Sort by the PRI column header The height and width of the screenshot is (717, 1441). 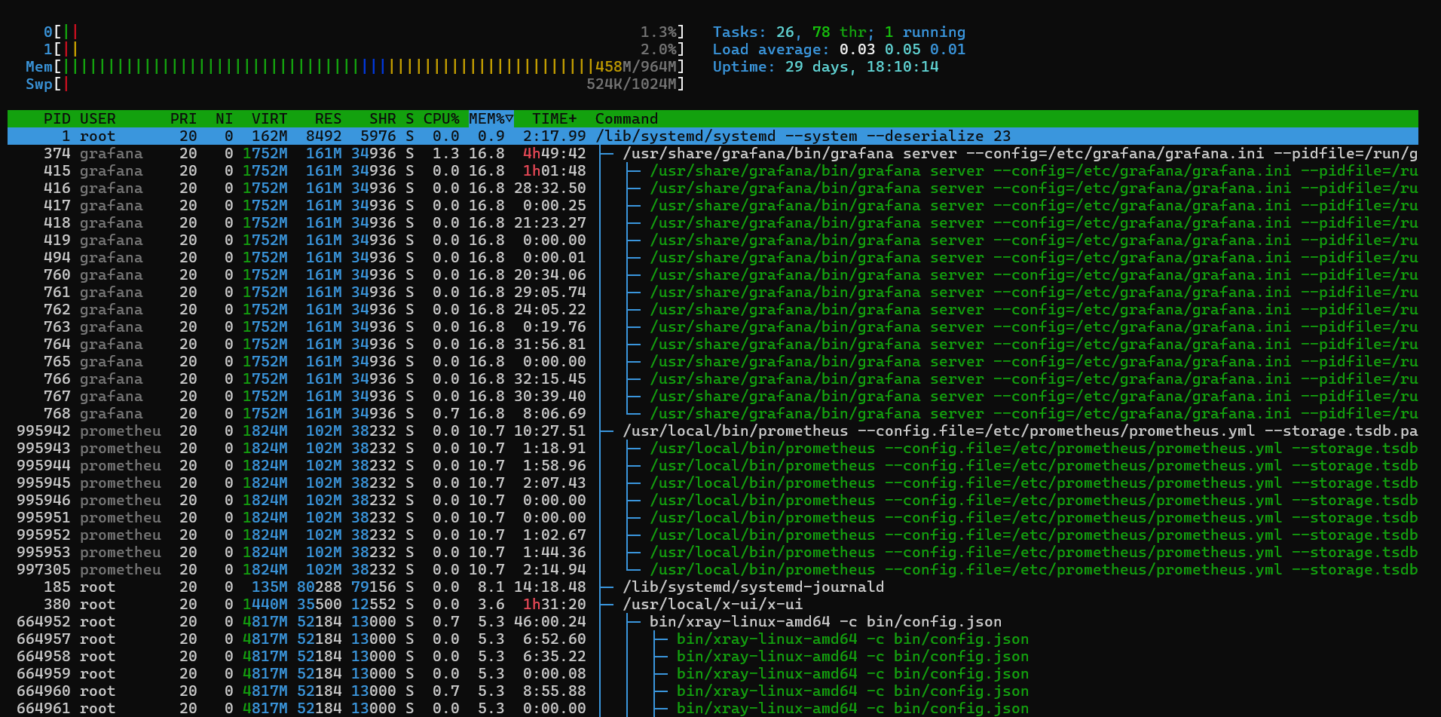[x=183, y=119]
